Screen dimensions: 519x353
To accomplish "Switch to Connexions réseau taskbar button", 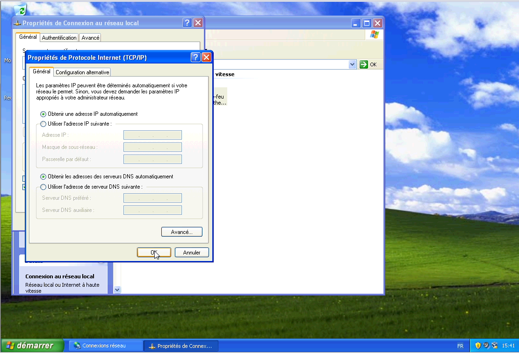I will coord(106,346).
